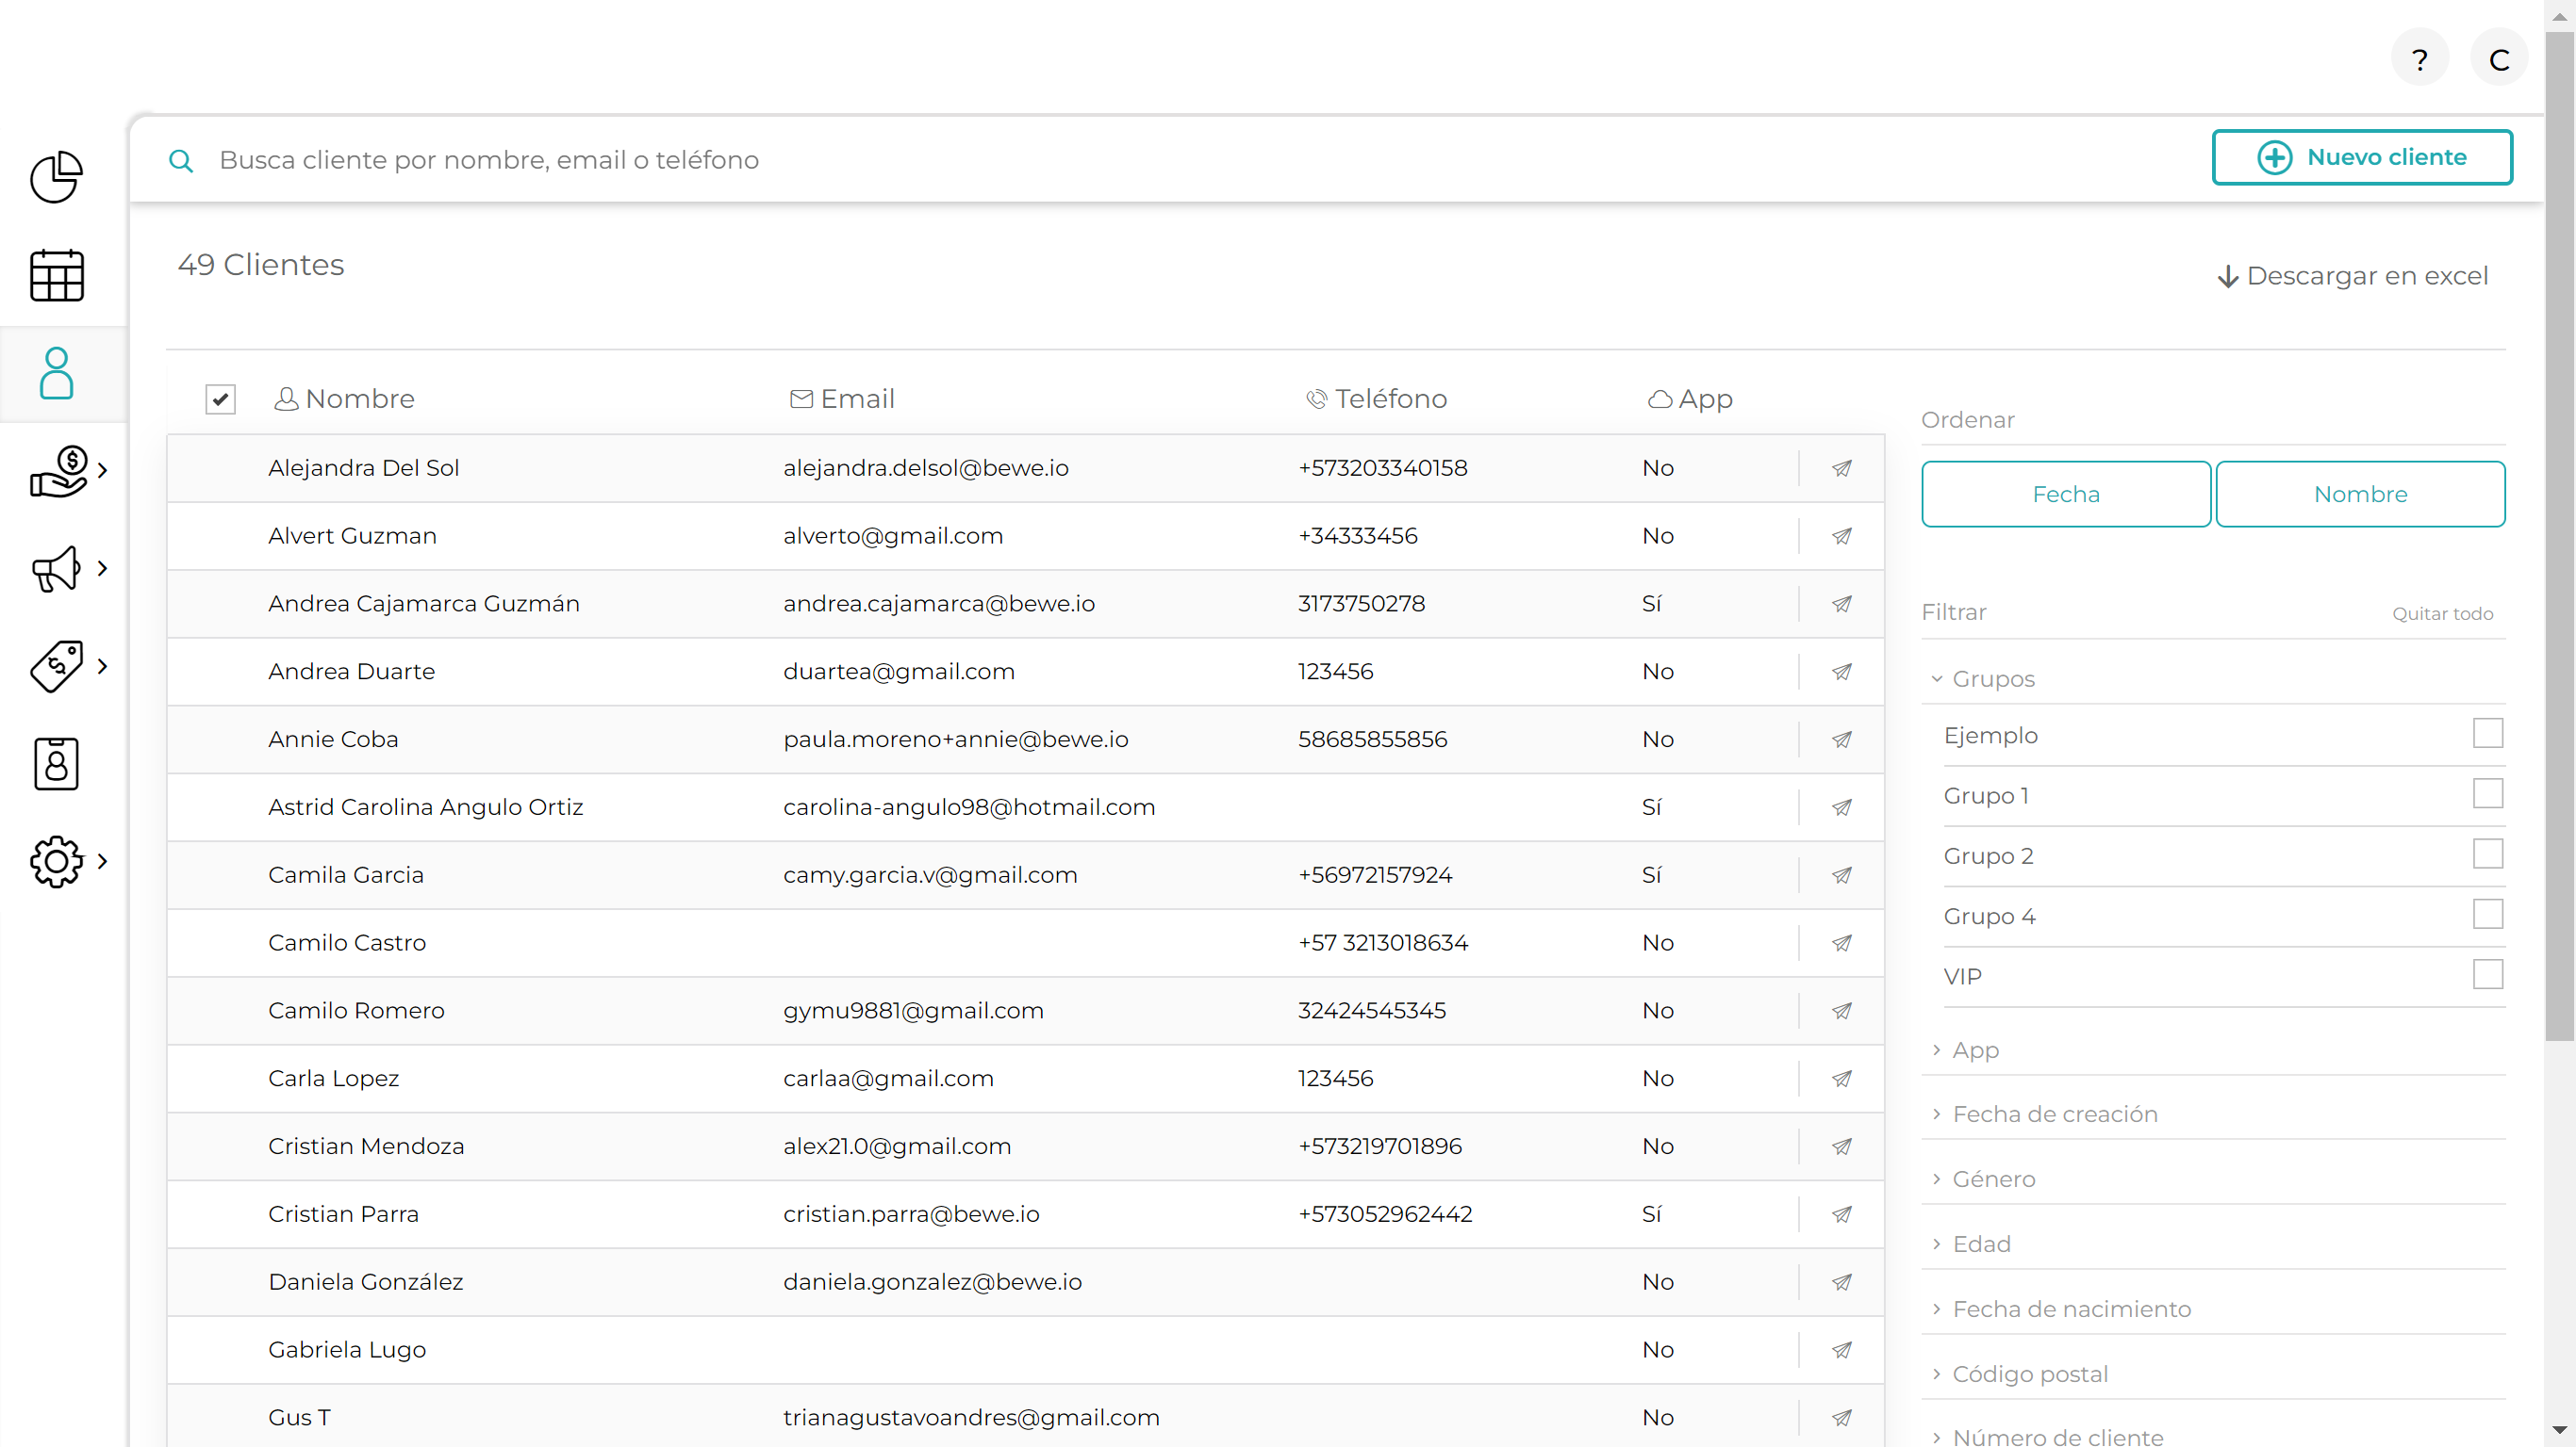Select the clients person icon in sidebar
This screenshot has height=1447, width=2576.
pos(56,373)
